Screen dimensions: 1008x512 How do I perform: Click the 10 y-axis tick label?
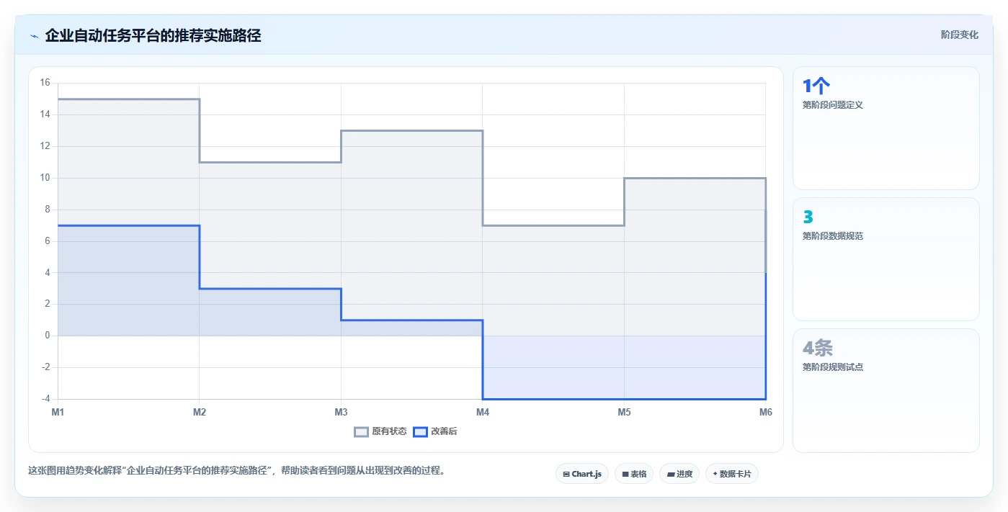click(45, 178)
